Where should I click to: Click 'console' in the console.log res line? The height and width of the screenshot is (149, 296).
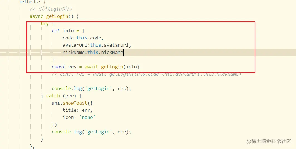pyautogui.click(x=61, y=88)
